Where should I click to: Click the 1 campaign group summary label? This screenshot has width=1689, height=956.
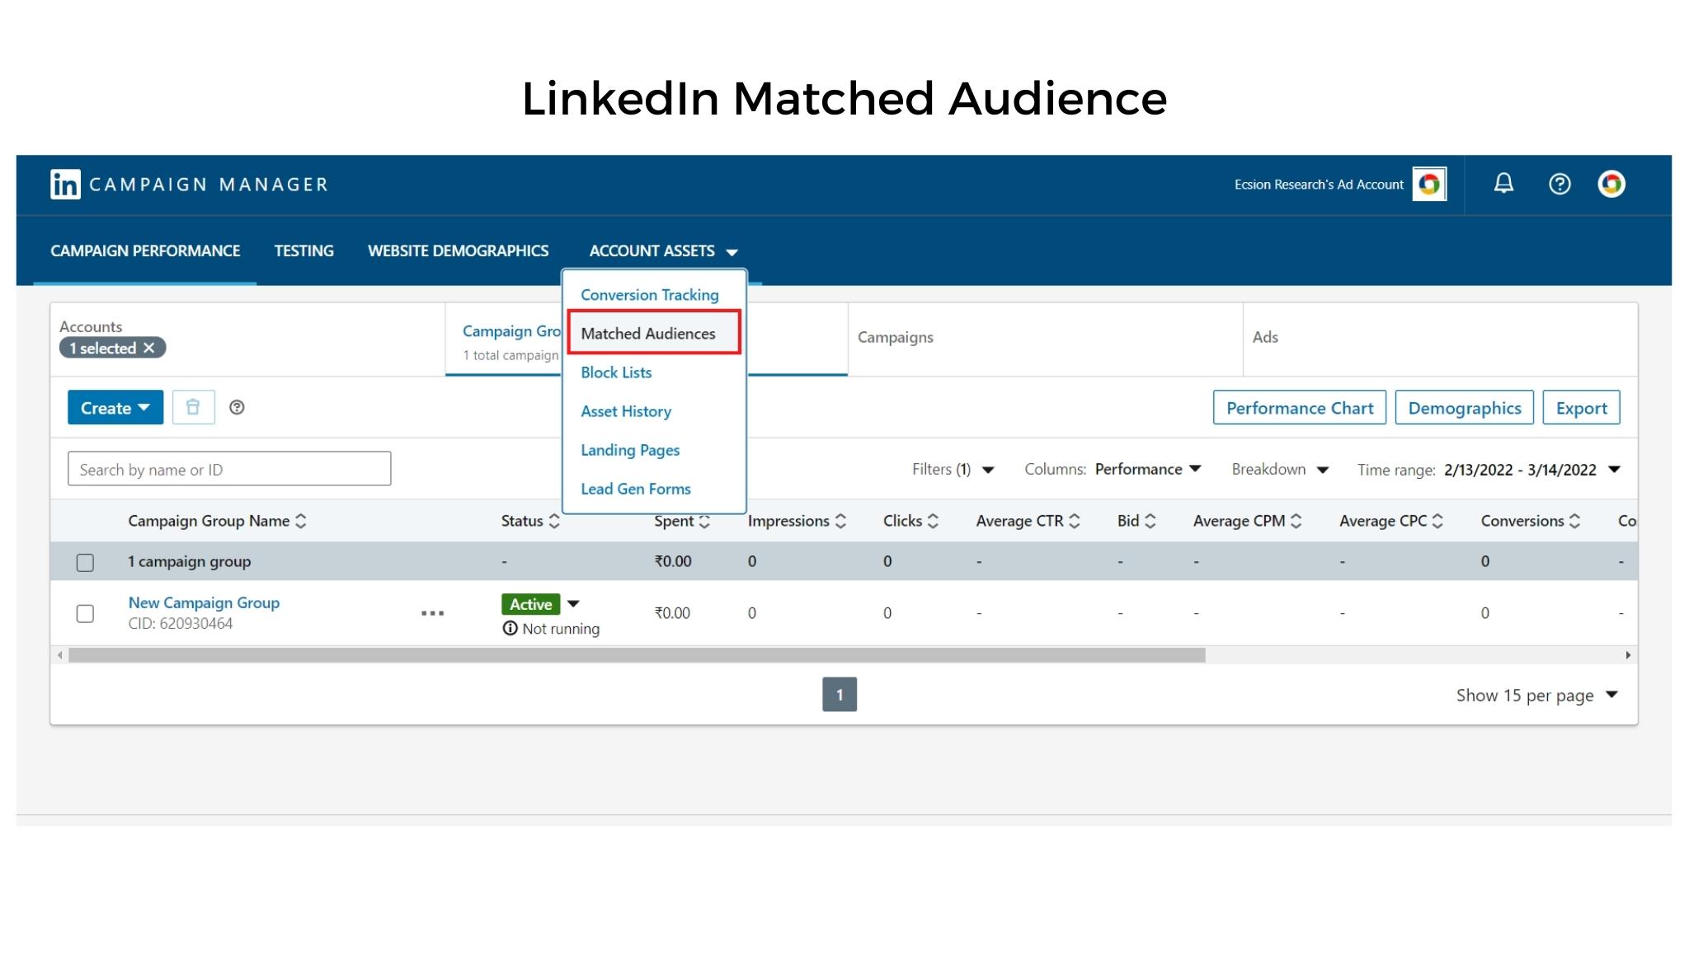coord(189,561)
